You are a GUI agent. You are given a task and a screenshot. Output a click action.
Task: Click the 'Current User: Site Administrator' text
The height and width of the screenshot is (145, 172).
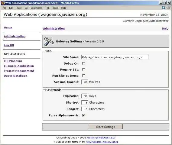tap(146, 21)
